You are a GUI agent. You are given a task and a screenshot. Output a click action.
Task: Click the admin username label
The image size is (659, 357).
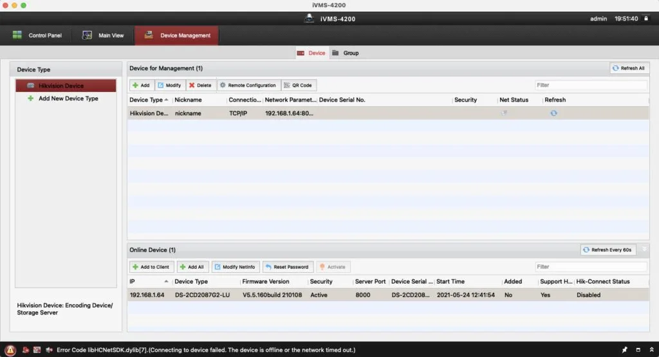pyautogui.click(x=598, y=19)
